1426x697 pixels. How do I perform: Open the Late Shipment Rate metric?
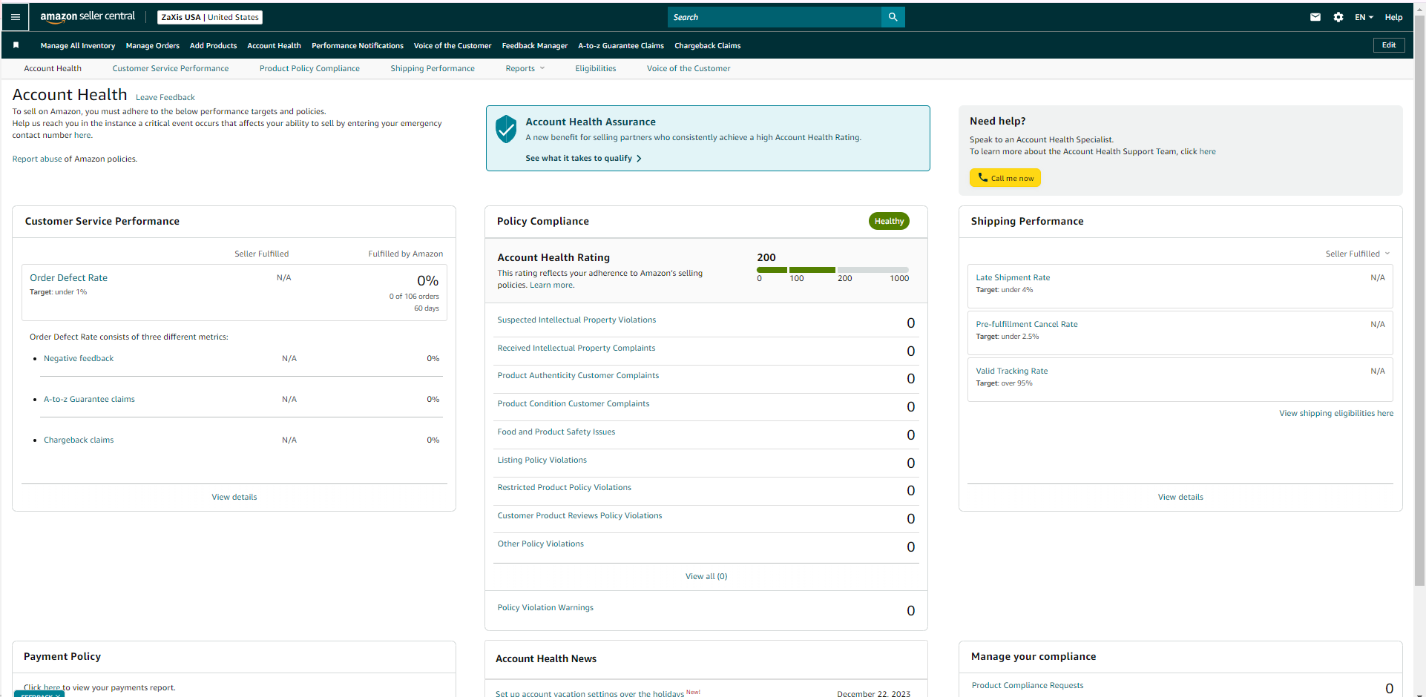click(1013, 277)
